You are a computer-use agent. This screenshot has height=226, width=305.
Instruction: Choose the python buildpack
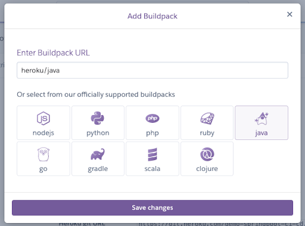point(98,123)
